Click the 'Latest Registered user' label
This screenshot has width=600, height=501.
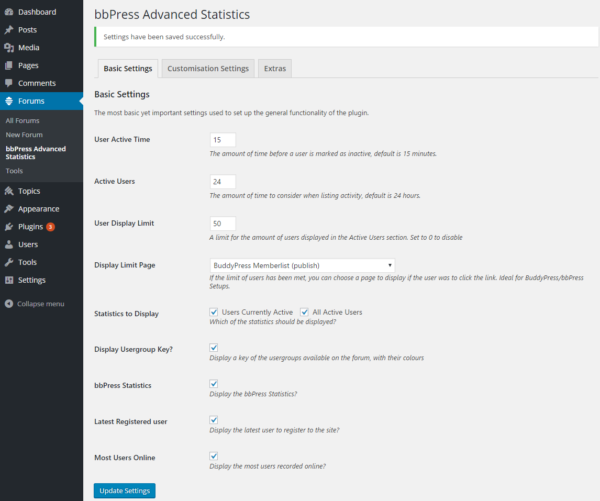(x=131, y=422)
